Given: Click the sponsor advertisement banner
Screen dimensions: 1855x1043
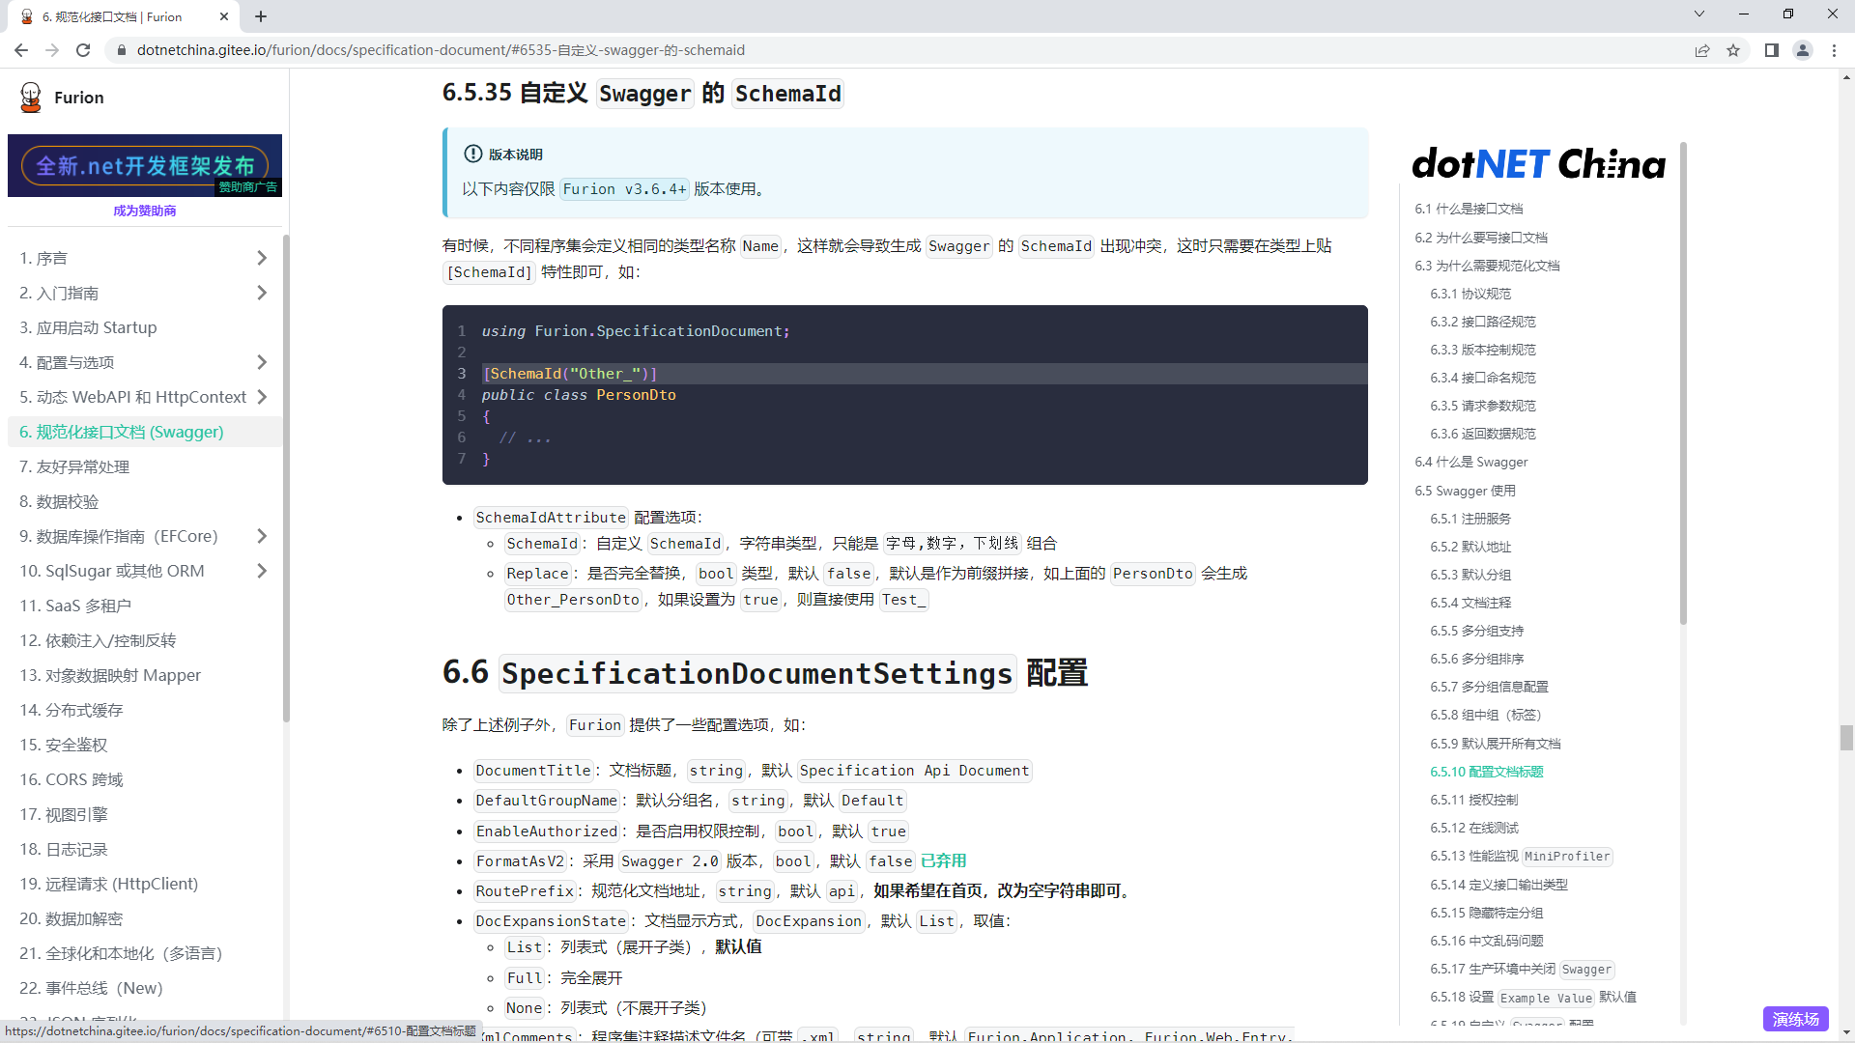Looking at the screenshot, I should tap(145, 165).
